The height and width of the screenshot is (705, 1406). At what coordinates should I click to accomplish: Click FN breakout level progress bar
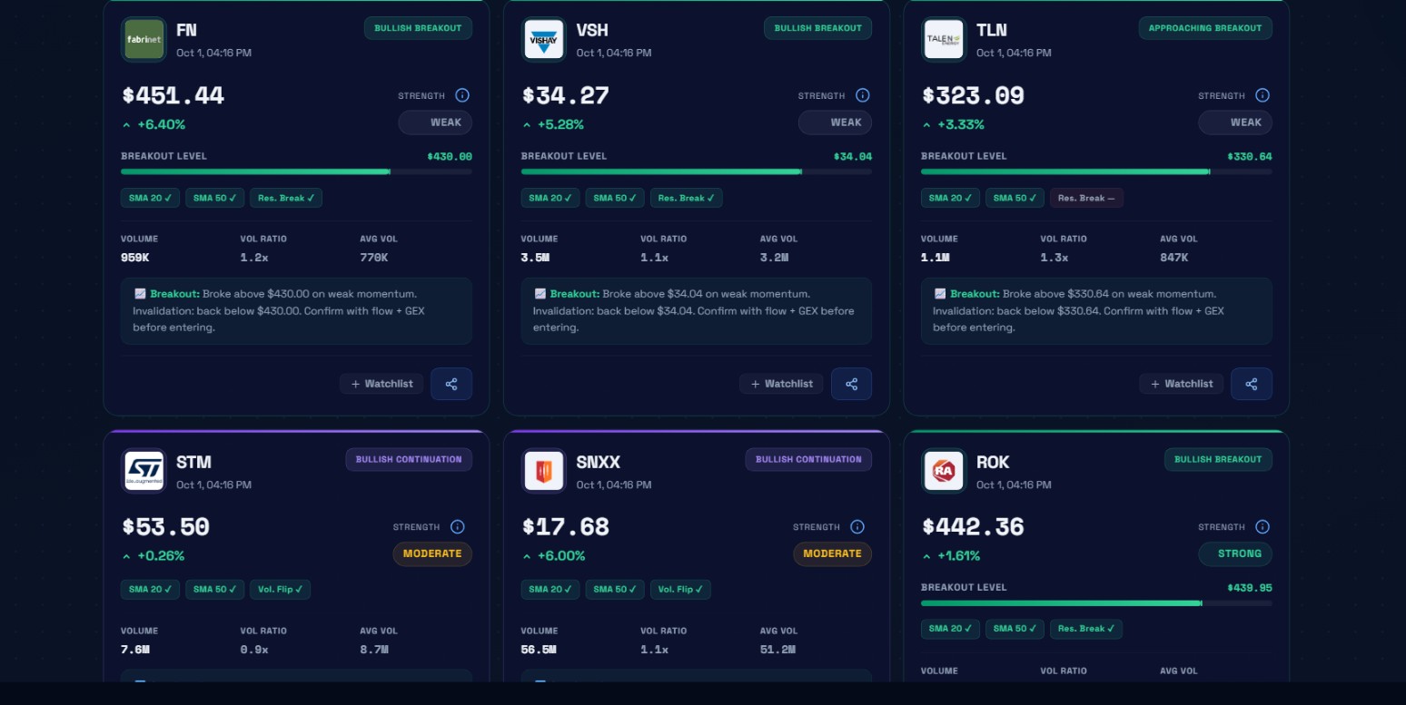[296, 171]
